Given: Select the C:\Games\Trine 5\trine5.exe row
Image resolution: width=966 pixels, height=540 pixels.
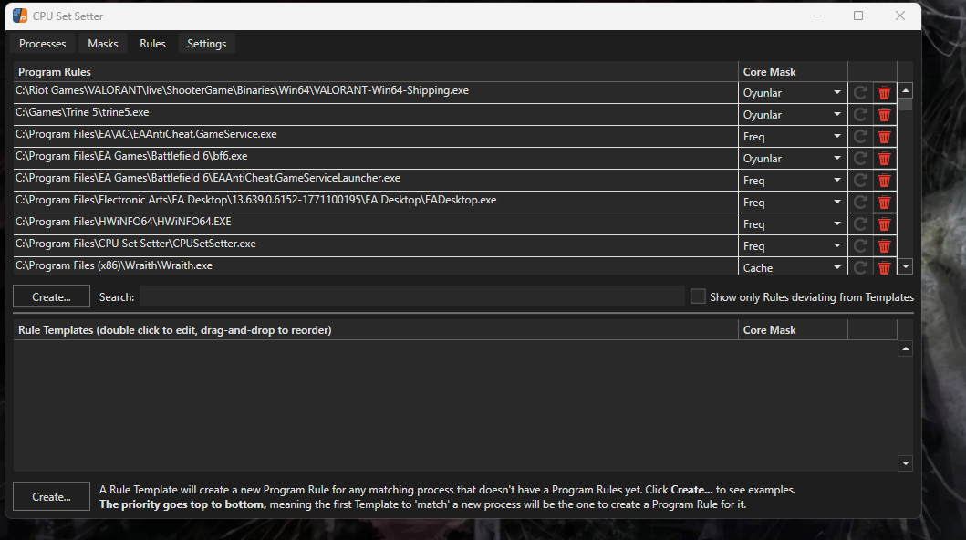Looking at the screenshot, I should coord(375,115).
